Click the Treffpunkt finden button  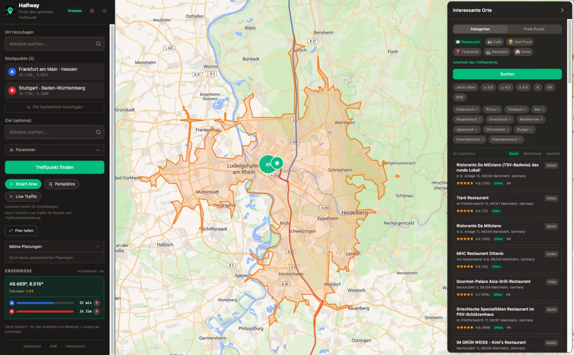[x=54, y=167]
